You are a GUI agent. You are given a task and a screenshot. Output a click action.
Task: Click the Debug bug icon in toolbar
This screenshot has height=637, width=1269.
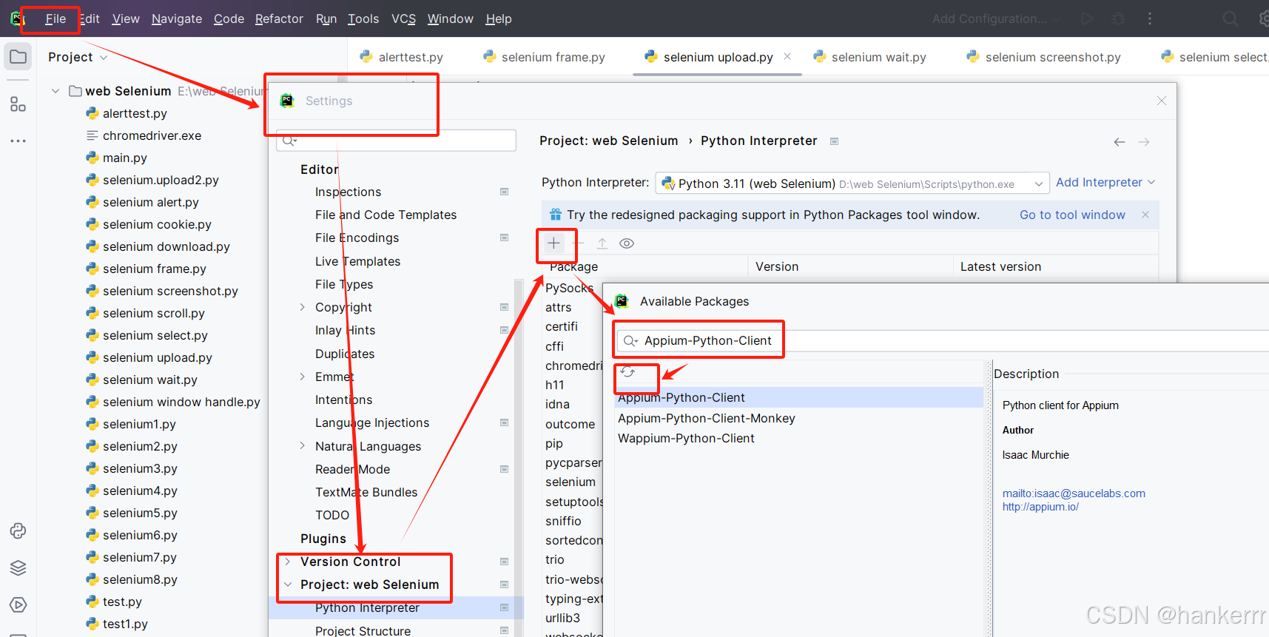1119,18
